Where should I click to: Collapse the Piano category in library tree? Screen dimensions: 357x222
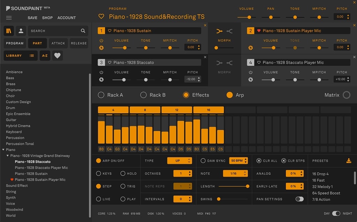pos(3,150)
